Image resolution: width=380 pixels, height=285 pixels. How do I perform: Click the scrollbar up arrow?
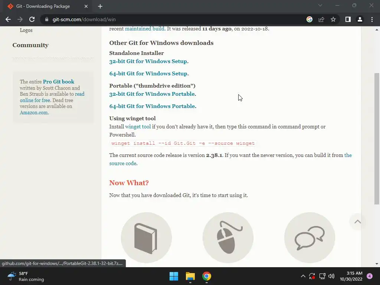pyautogui.click(x=377, y=30)
